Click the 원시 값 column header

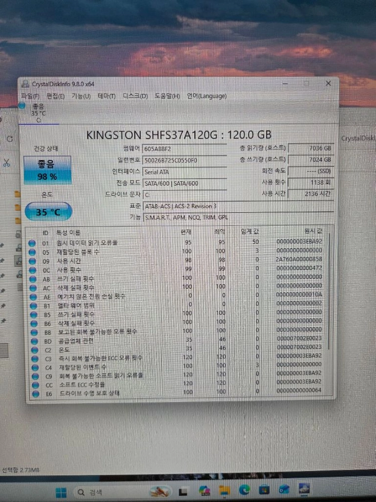pos(313,230)
